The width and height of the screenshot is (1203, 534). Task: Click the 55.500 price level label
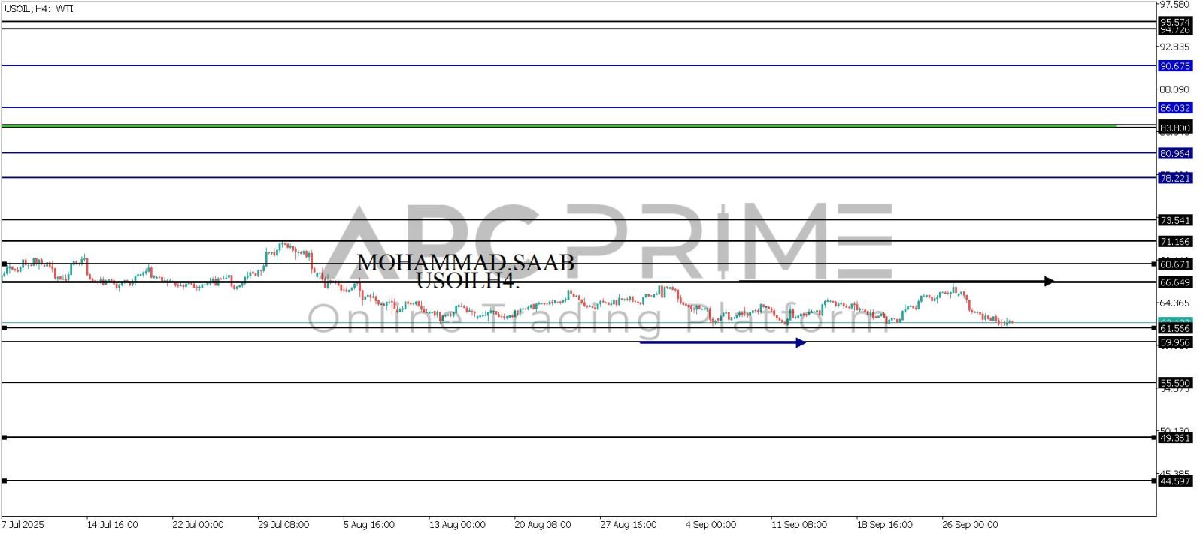[x=1174, y=383]
